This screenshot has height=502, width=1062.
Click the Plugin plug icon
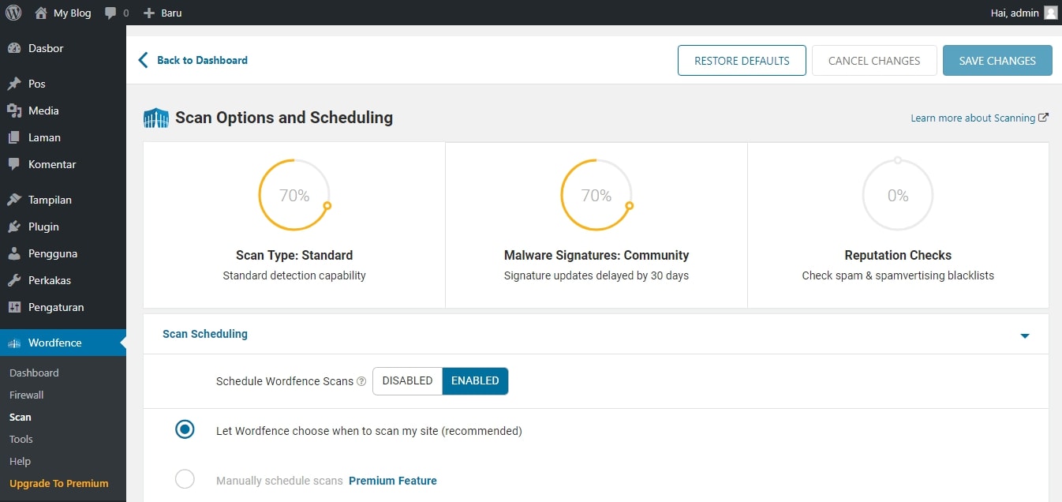(14, 227)
